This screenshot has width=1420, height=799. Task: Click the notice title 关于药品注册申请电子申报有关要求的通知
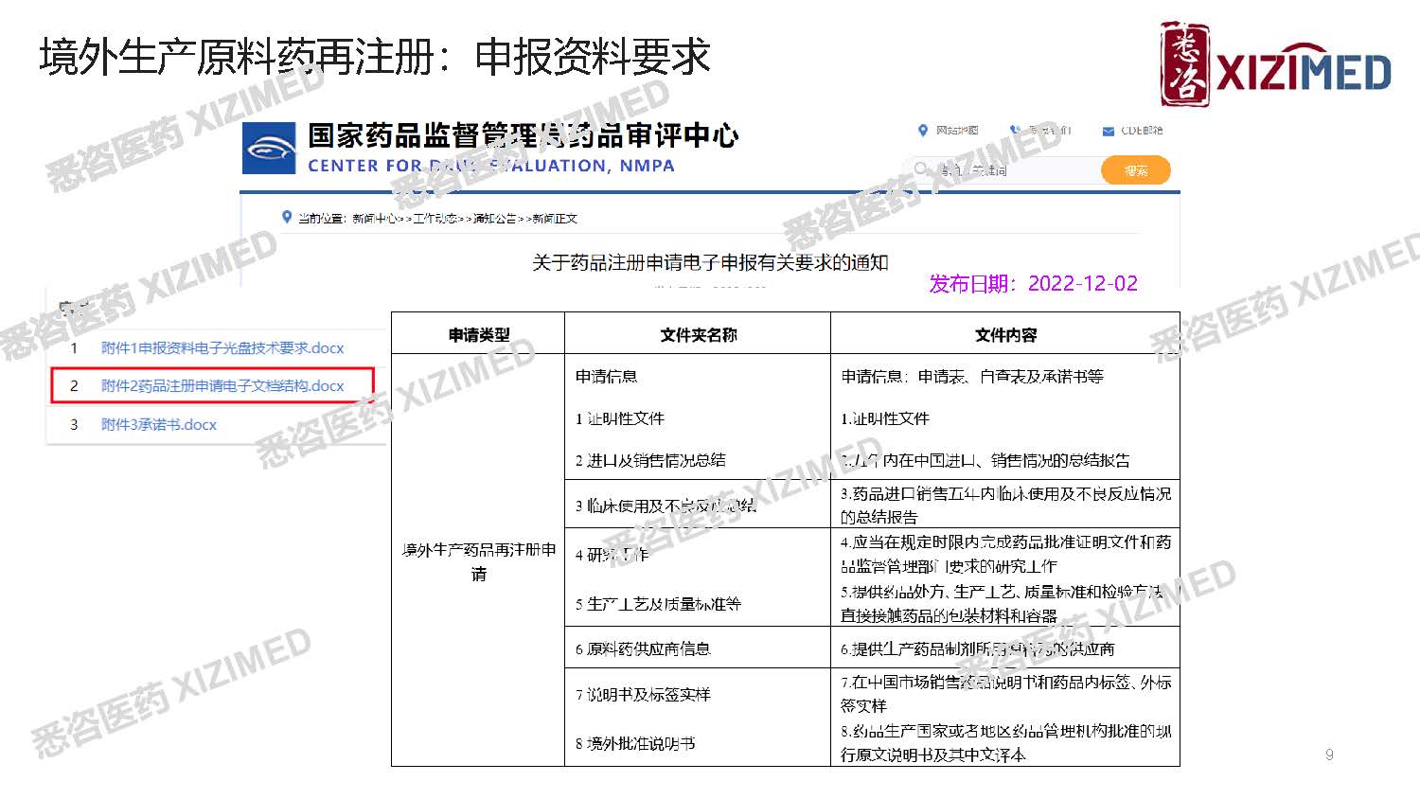(x=709, y=262)
